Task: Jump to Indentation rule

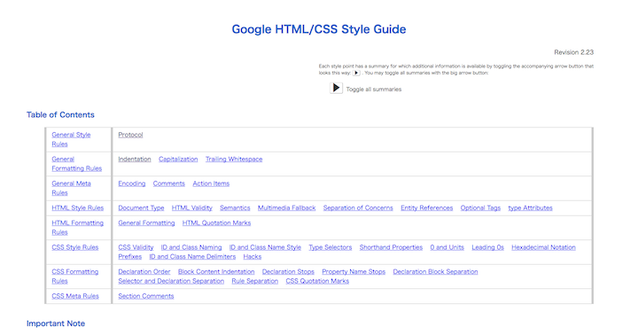Action: coord(135,160)
